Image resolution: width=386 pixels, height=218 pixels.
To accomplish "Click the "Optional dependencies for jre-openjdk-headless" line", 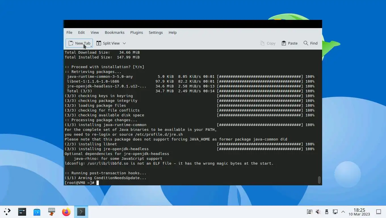I will [117, 154].
